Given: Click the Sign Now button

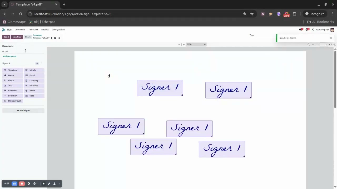Looking at the screenshot, I should 17,37.
